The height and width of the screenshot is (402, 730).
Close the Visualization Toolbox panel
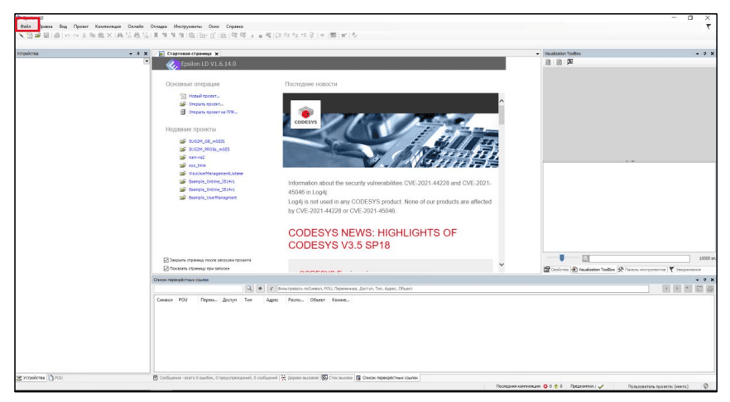coord(713,54)
